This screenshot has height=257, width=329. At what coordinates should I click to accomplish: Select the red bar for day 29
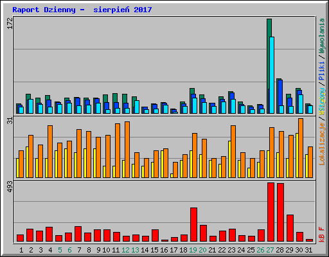point(290,228)
